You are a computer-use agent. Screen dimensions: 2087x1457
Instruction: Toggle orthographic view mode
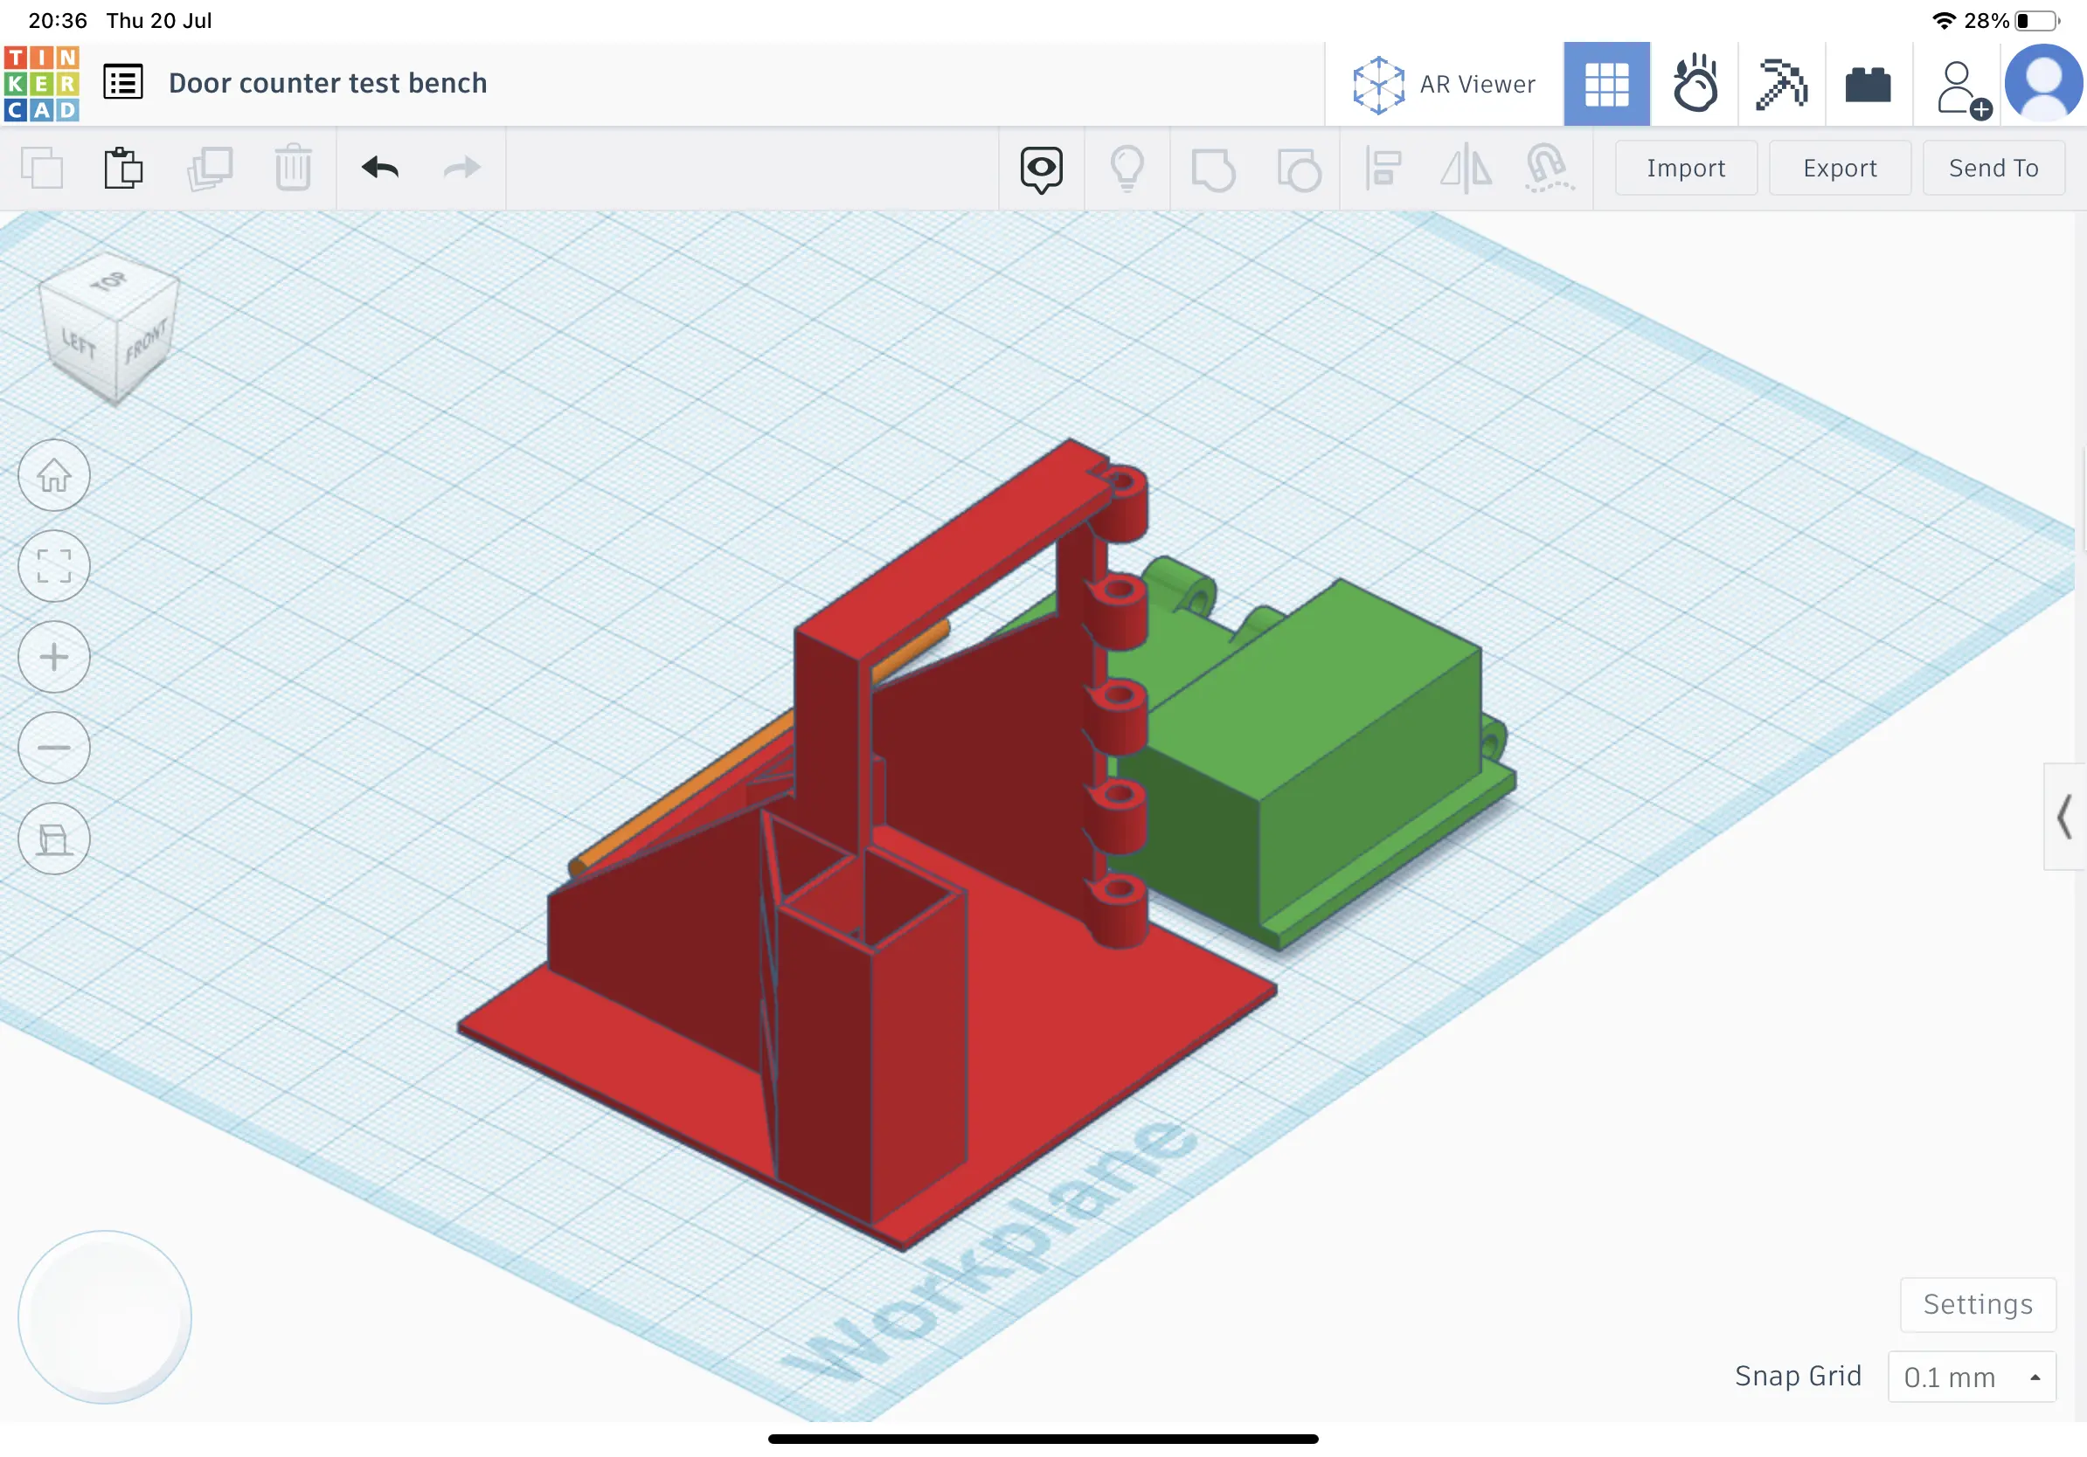click(53, 839)
